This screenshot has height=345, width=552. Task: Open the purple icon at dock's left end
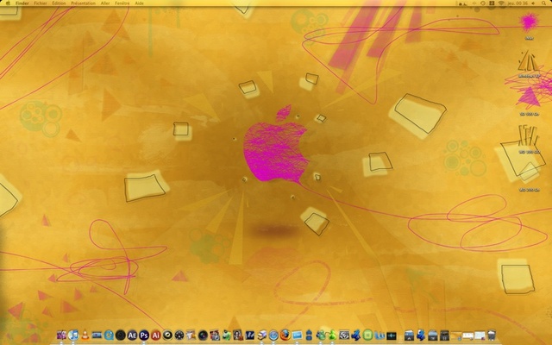[x=61, y=335]
